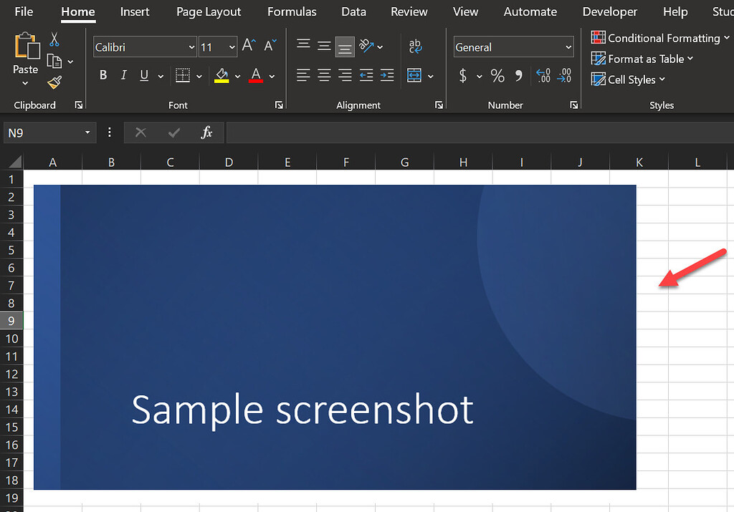The width and height of the screenshot is (734, 512).
Task: Switch to the Page Layout tab
Action: (209, 11)
